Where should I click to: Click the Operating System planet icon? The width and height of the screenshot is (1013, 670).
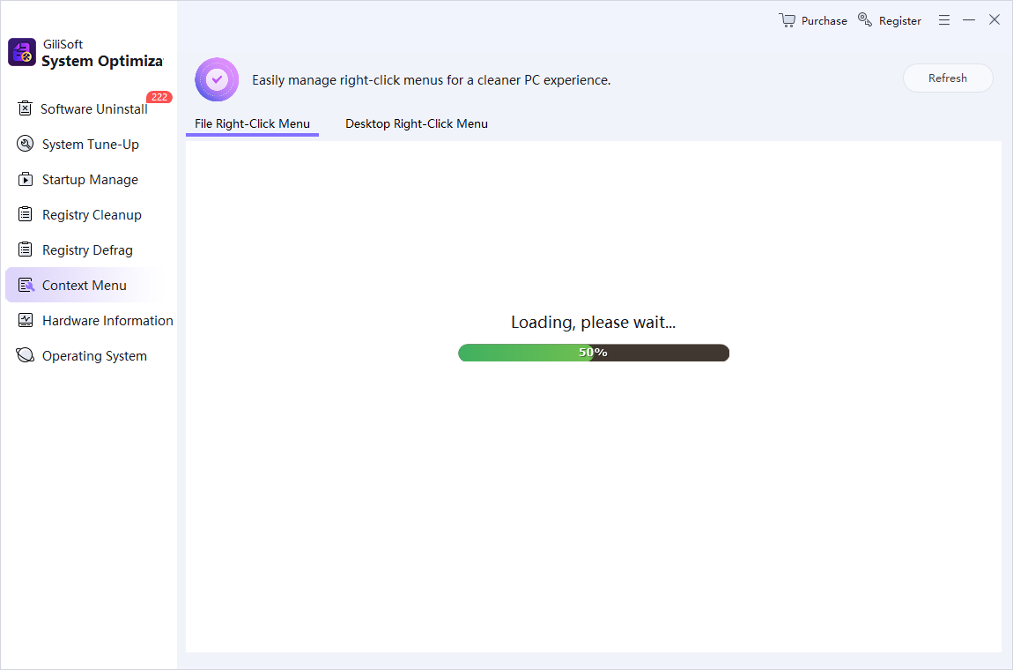(25, 355)
